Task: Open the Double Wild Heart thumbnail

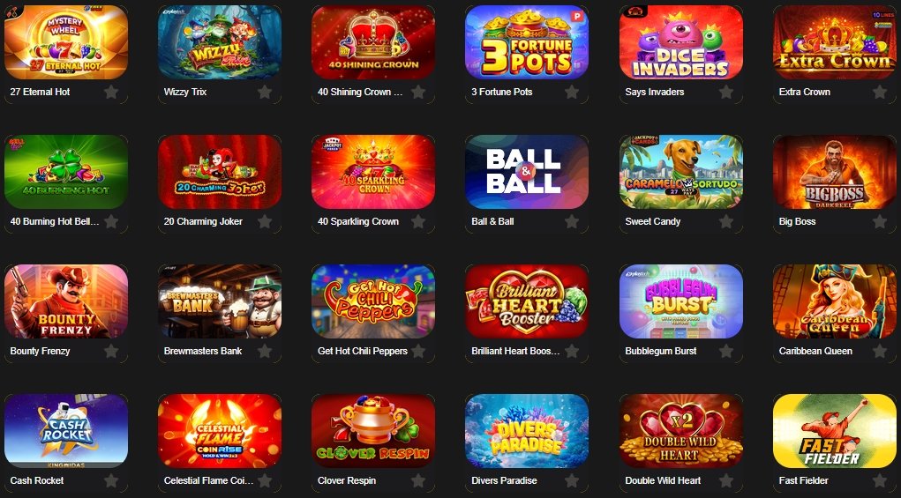Action: point(681,431)
